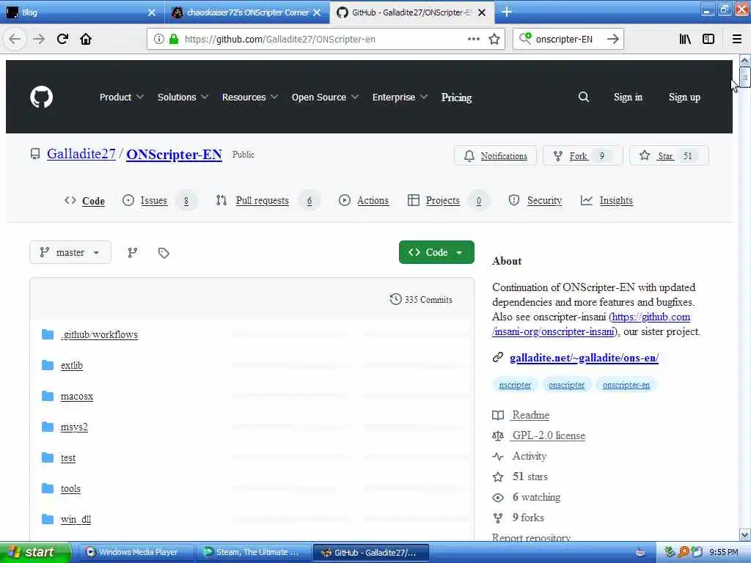The width and height of the screenshot is (751, 563).
Task: Click the .github/workflows folder icon
Action: click(x=48, y=334)
